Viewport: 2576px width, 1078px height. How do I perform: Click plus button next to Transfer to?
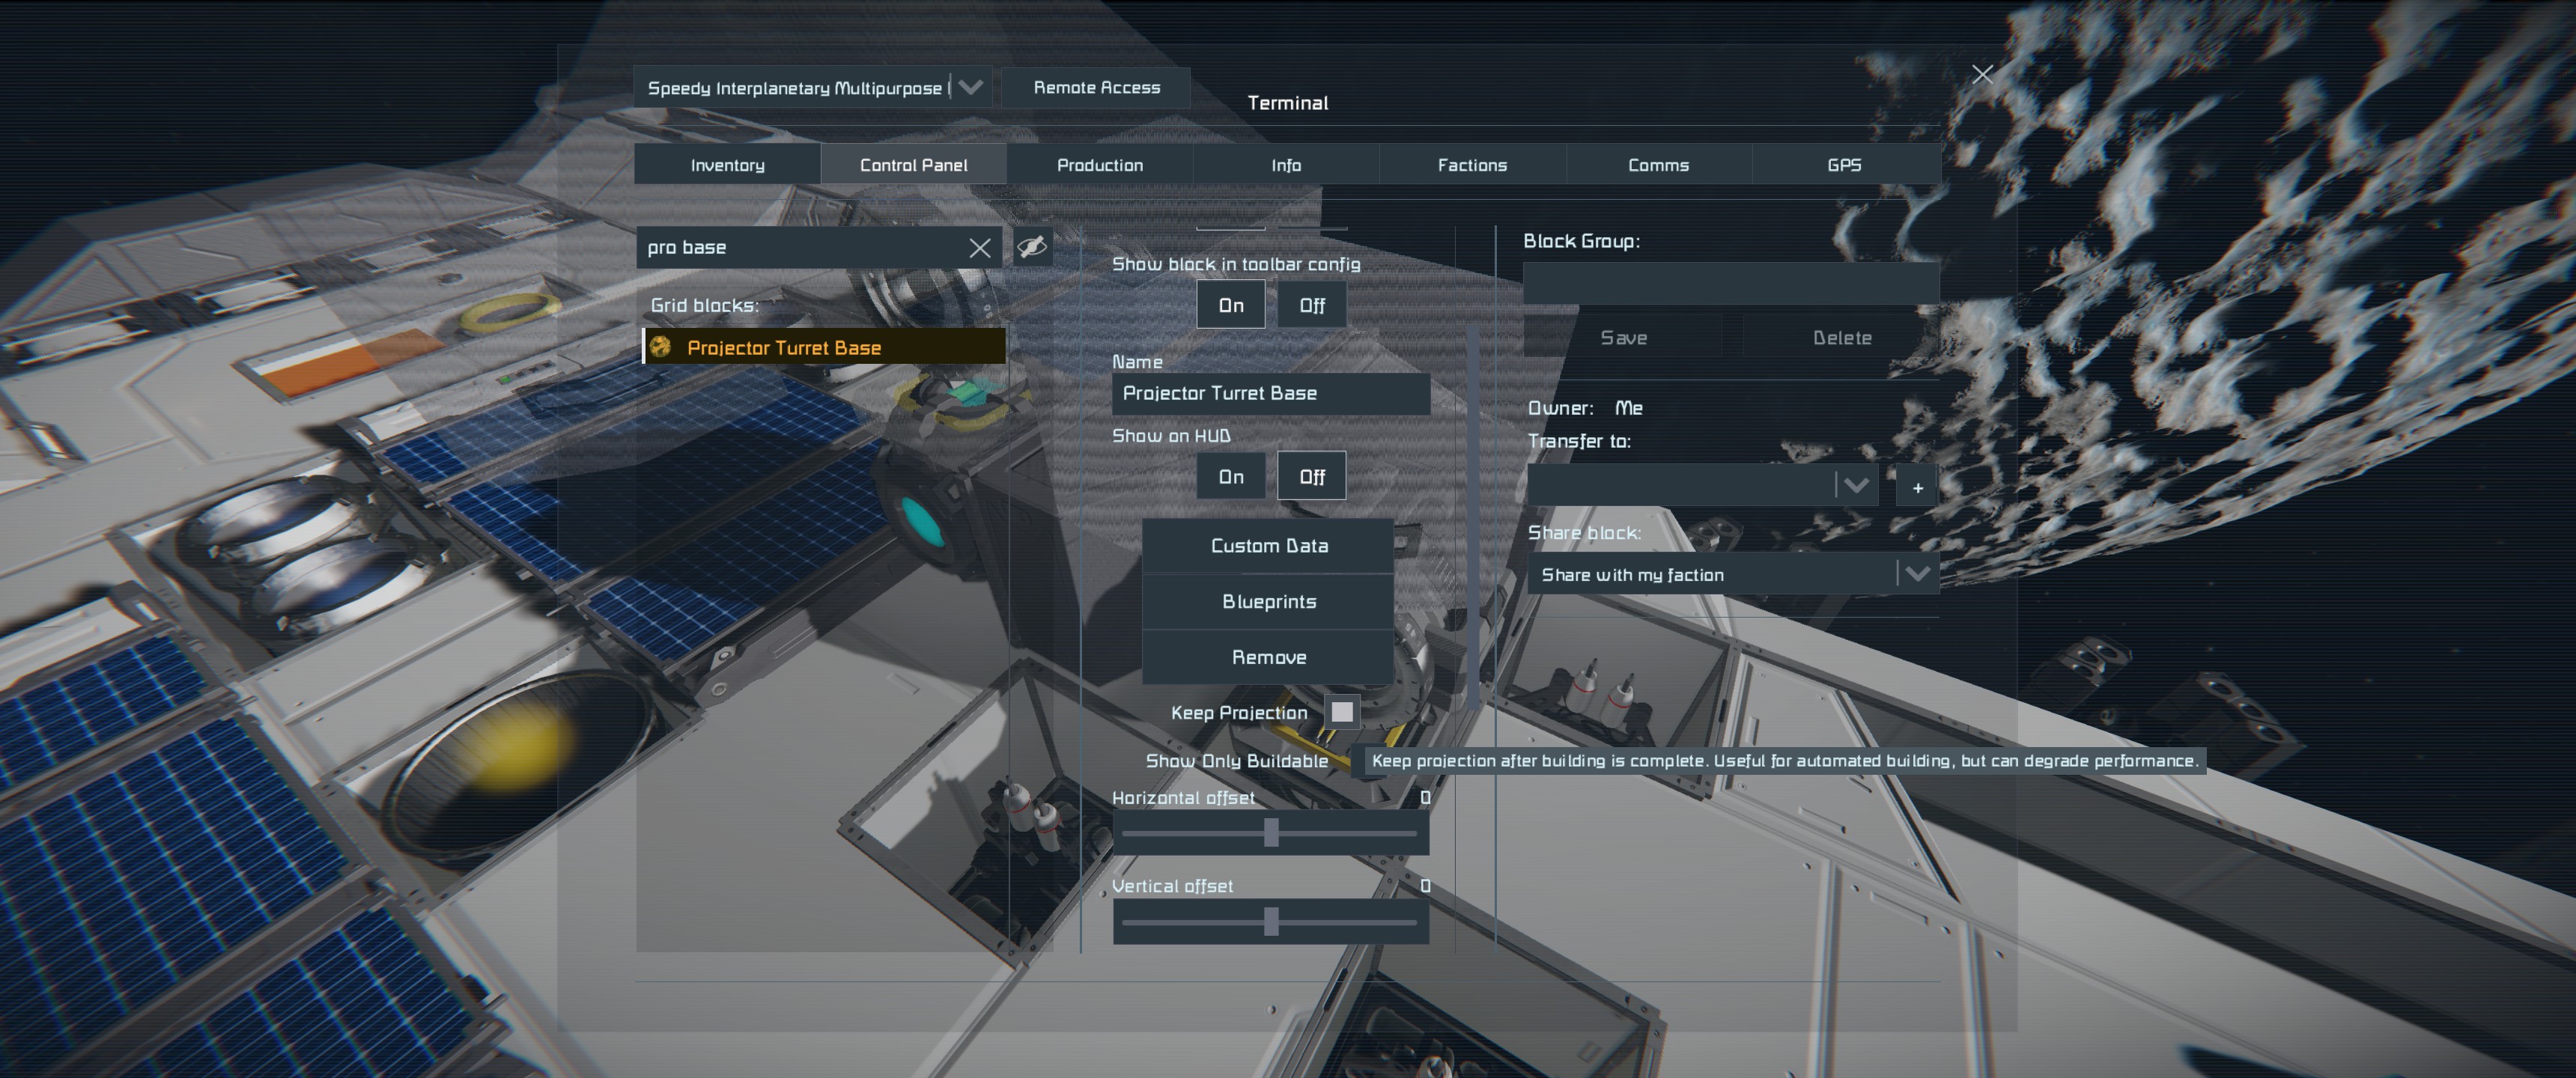coord(1917,487)
